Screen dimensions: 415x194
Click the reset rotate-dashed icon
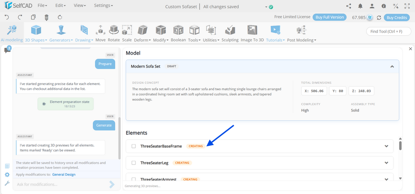(60, 17)
